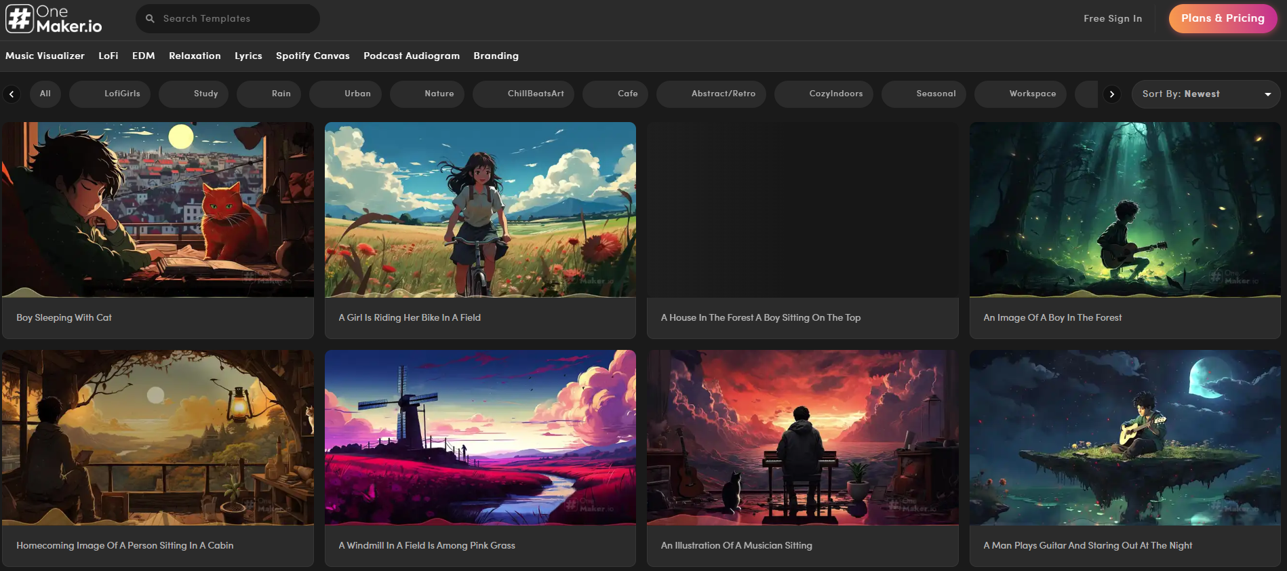
Task: Select the Branding menu item
Action: [496, 56]
